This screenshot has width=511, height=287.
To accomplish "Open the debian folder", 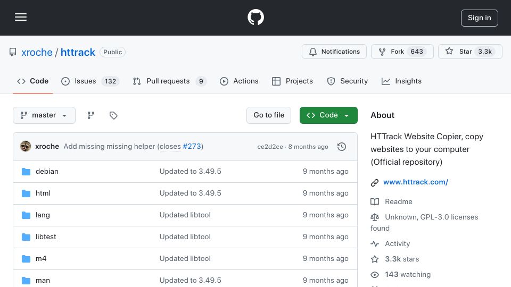I will (x=47, y=172).
